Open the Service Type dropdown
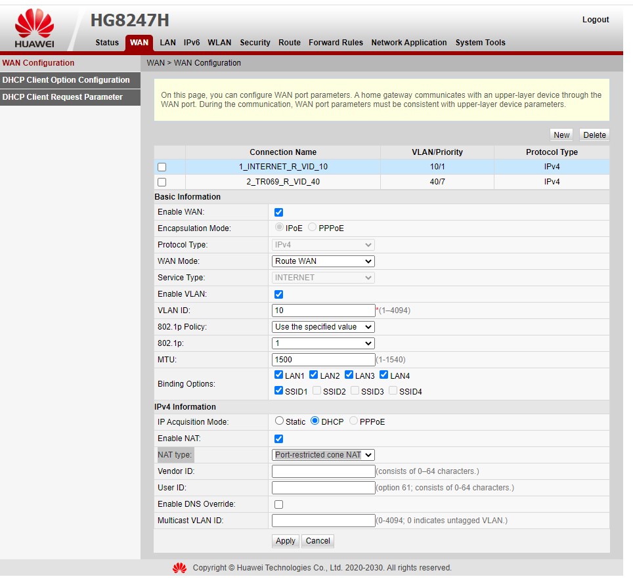The image size is (633, 579). click(x=323, y=278)
